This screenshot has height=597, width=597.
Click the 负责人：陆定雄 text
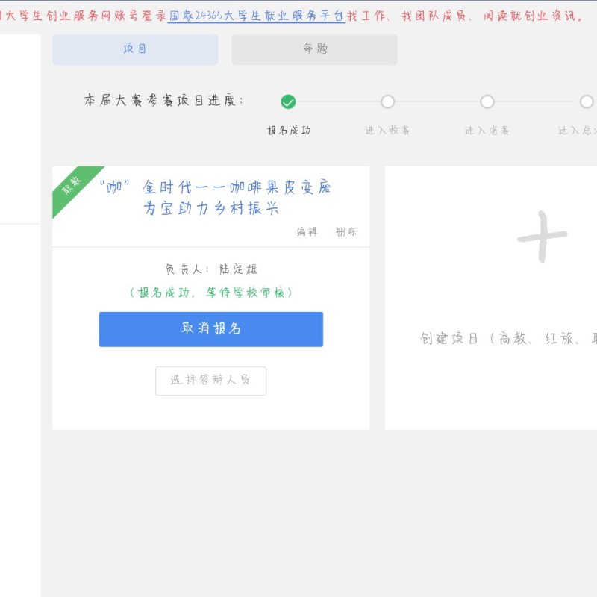tap(211, 269)
